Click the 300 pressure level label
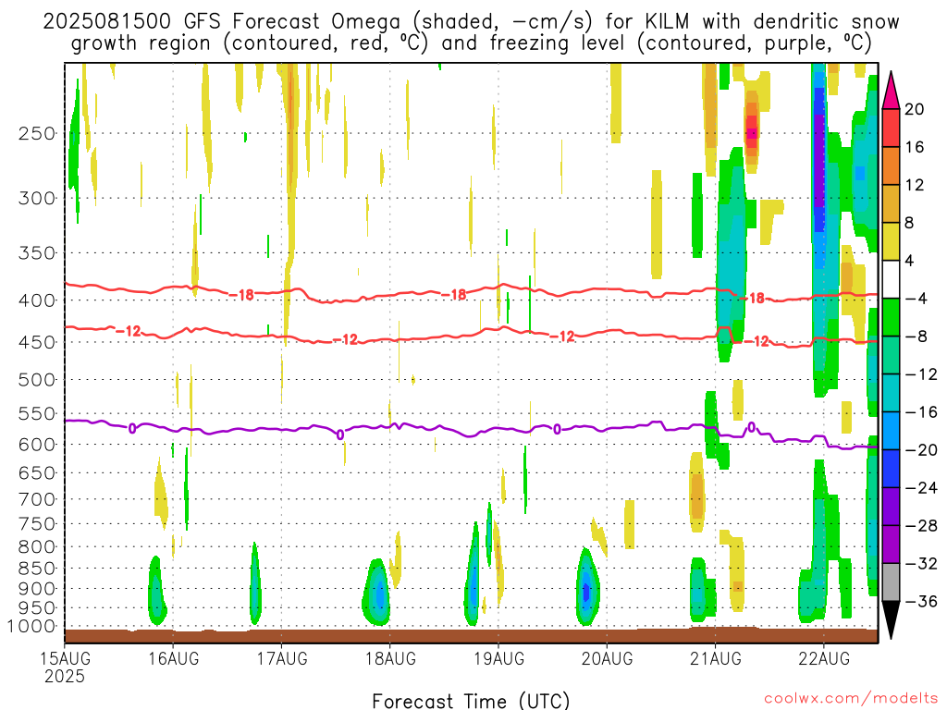This screenshot has height=710, width=947. pos(37,198)
